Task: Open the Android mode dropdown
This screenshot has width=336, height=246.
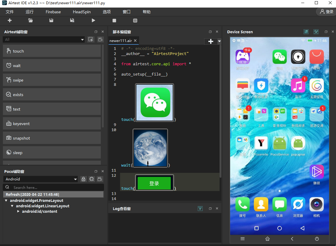Action: 41,179
